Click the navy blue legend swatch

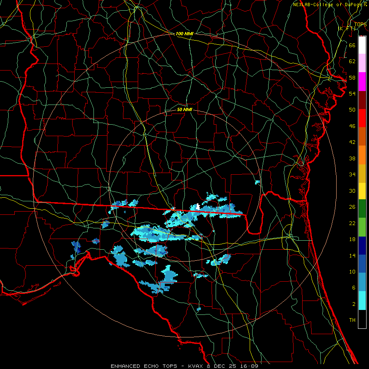[362, 246]
